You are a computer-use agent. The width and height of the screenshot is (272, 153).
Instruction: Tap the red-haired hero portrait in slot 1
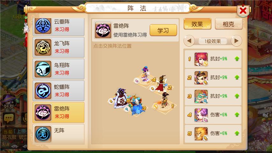tap(201, 59)
